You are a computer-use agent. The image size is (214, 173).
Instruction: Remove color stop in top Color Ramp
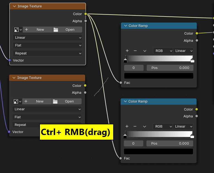point(135,51)
